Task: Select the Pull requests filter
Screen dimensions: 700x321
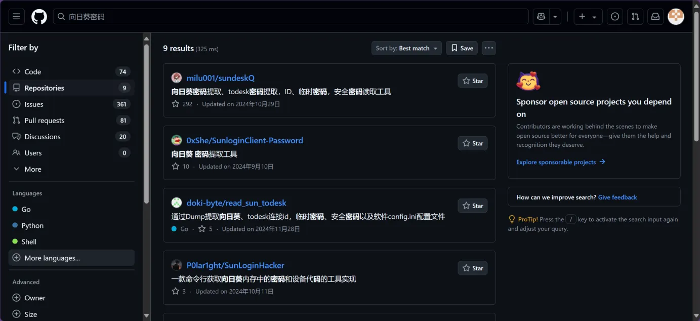Action: 71,120
